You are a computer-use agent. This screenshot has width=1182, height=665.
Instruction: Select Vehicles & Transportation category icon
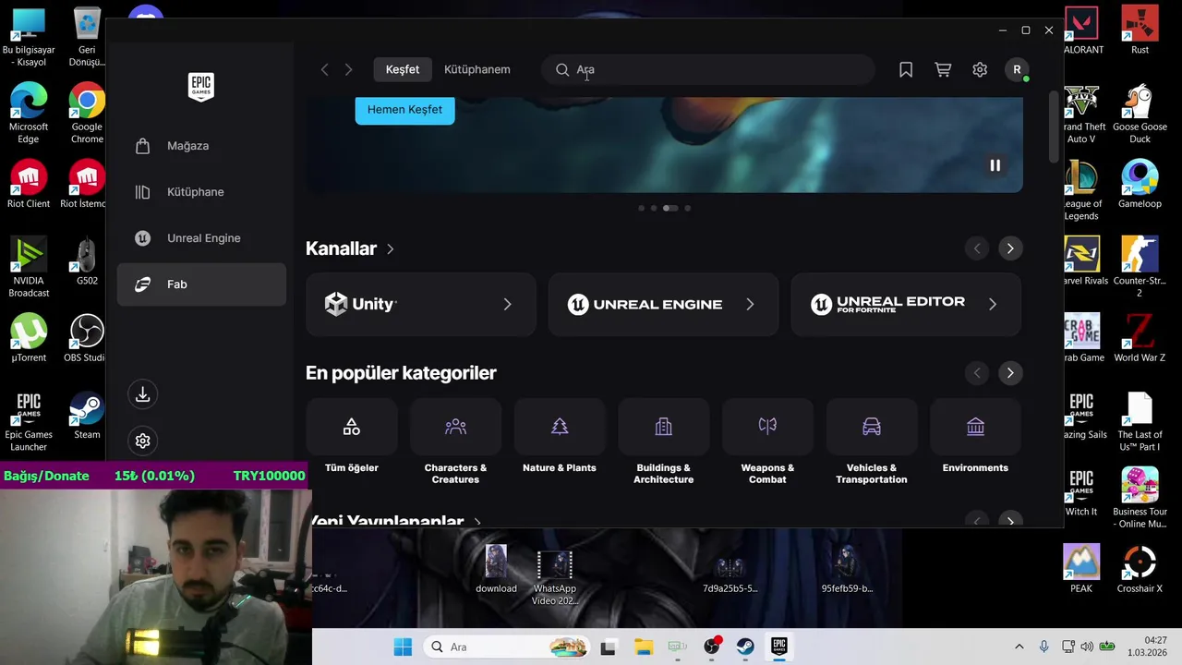point(872,427)
